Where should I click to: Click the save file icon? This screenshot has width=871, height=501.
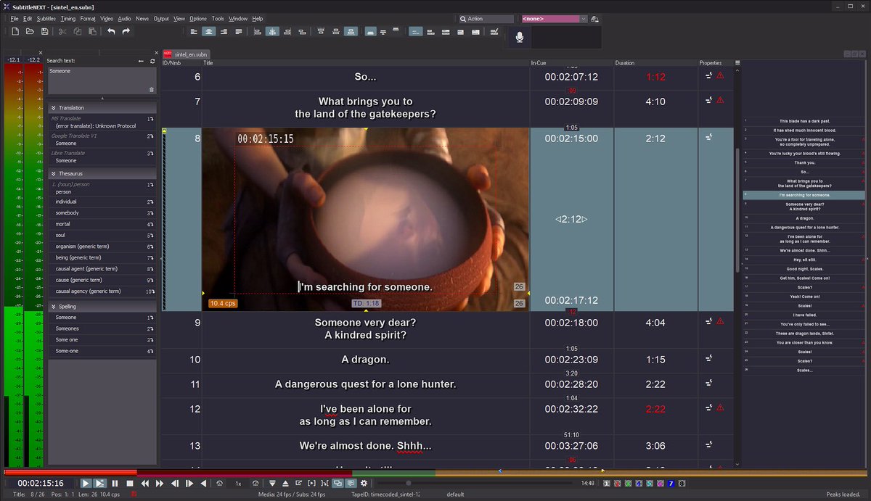[45, 31]
